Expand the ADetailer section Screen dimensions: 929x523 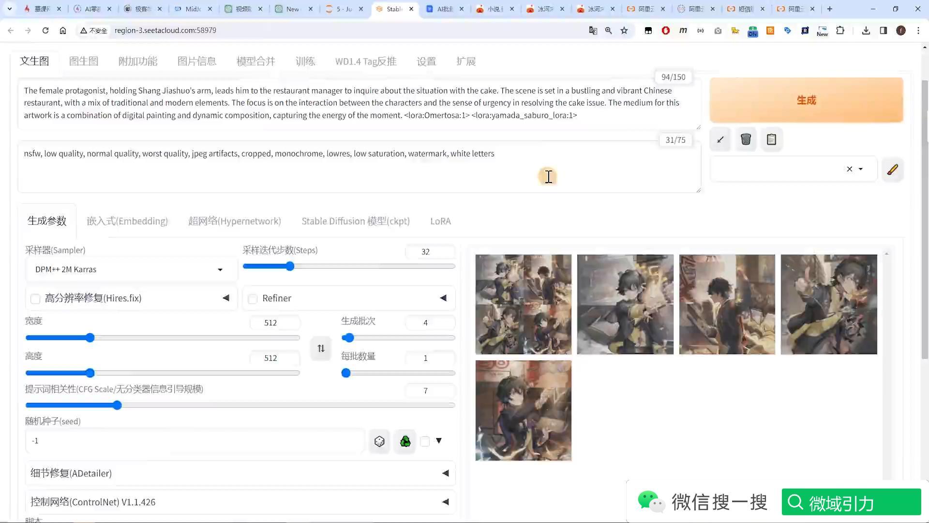coord(240,473)
